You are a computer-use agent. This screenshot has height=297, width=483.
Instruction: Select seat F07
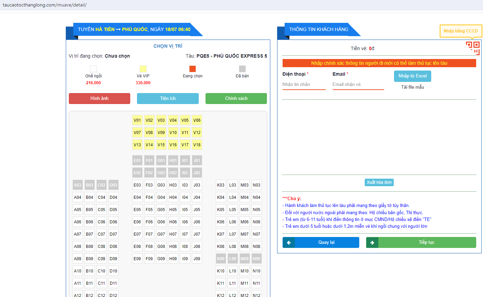pos(149,234)
